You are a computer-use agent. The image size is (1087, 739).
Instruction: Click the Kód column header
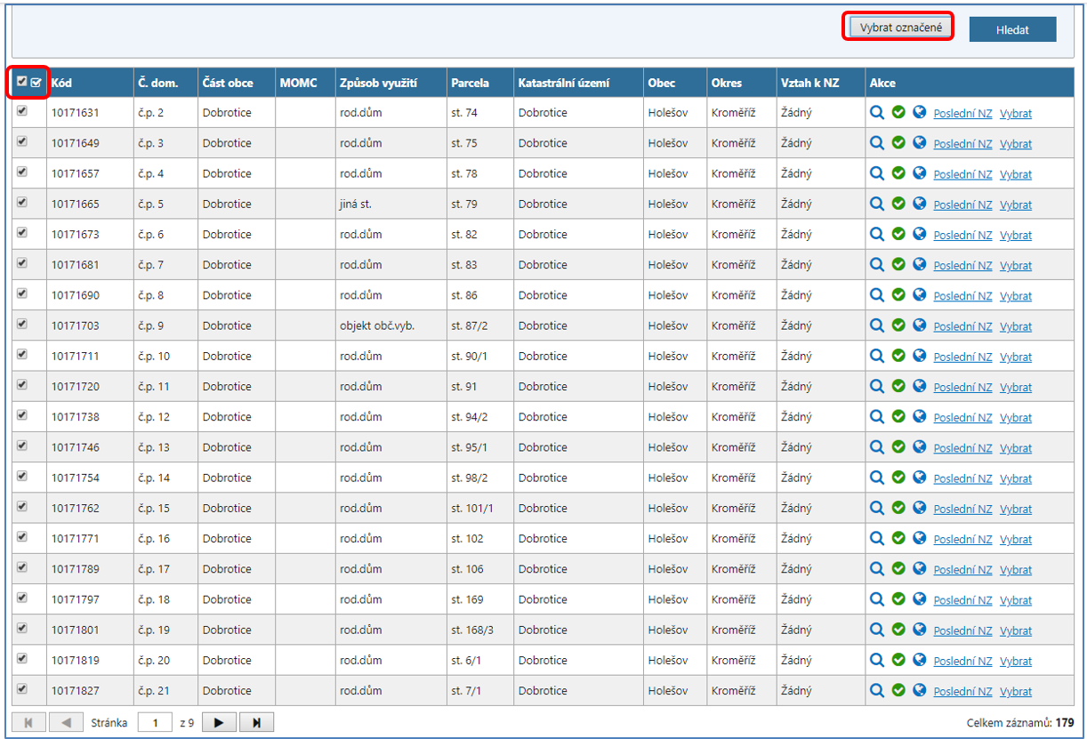tap(62, 83)
